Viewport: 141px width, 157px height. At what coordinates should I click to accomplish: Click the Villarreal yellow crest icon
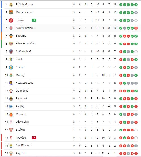pyautogui.click(x=11, y=99)
